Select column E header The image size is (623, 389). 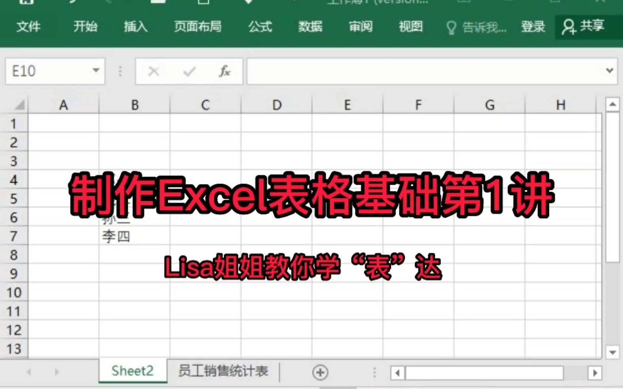pos(347,105)
